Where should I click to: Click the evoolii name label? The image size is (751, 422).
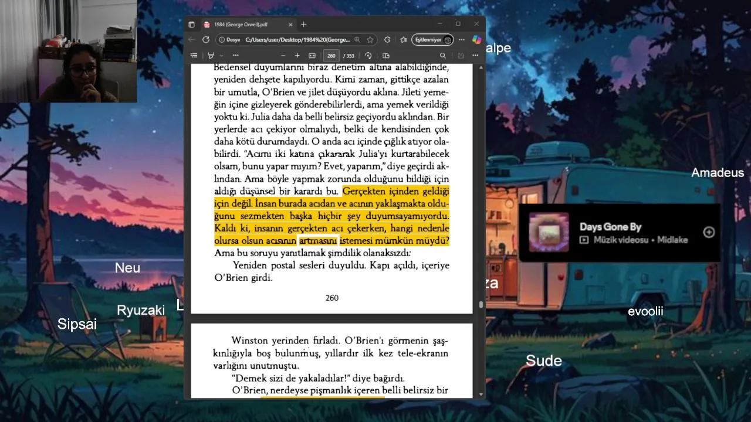[645, 311]
